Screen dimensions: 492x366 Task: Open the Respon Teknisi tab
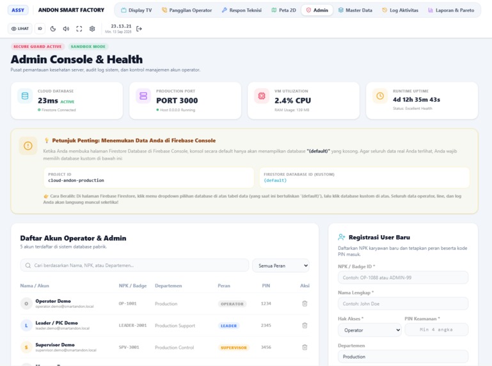tap(241, 10)
